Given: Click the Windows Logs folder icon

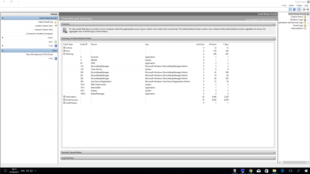Looking at the screenshot, I should 305,20.
